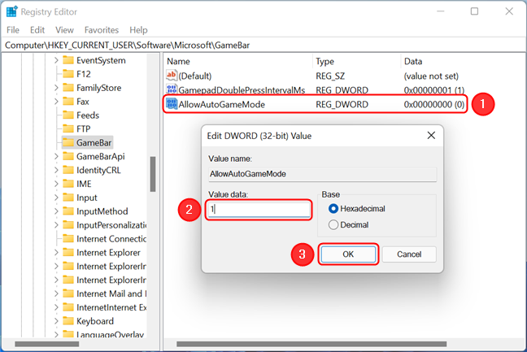Viewport: 527px width, 352px height.
Task: Expand the EventSystem tree node
Action: (x=56, y=60)
